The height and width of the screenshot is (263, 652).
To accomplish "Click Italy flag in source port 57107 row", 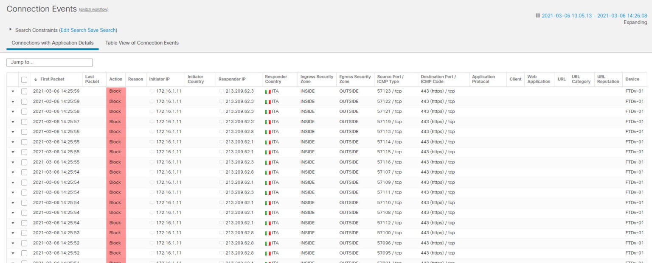I will pos(268,172).
